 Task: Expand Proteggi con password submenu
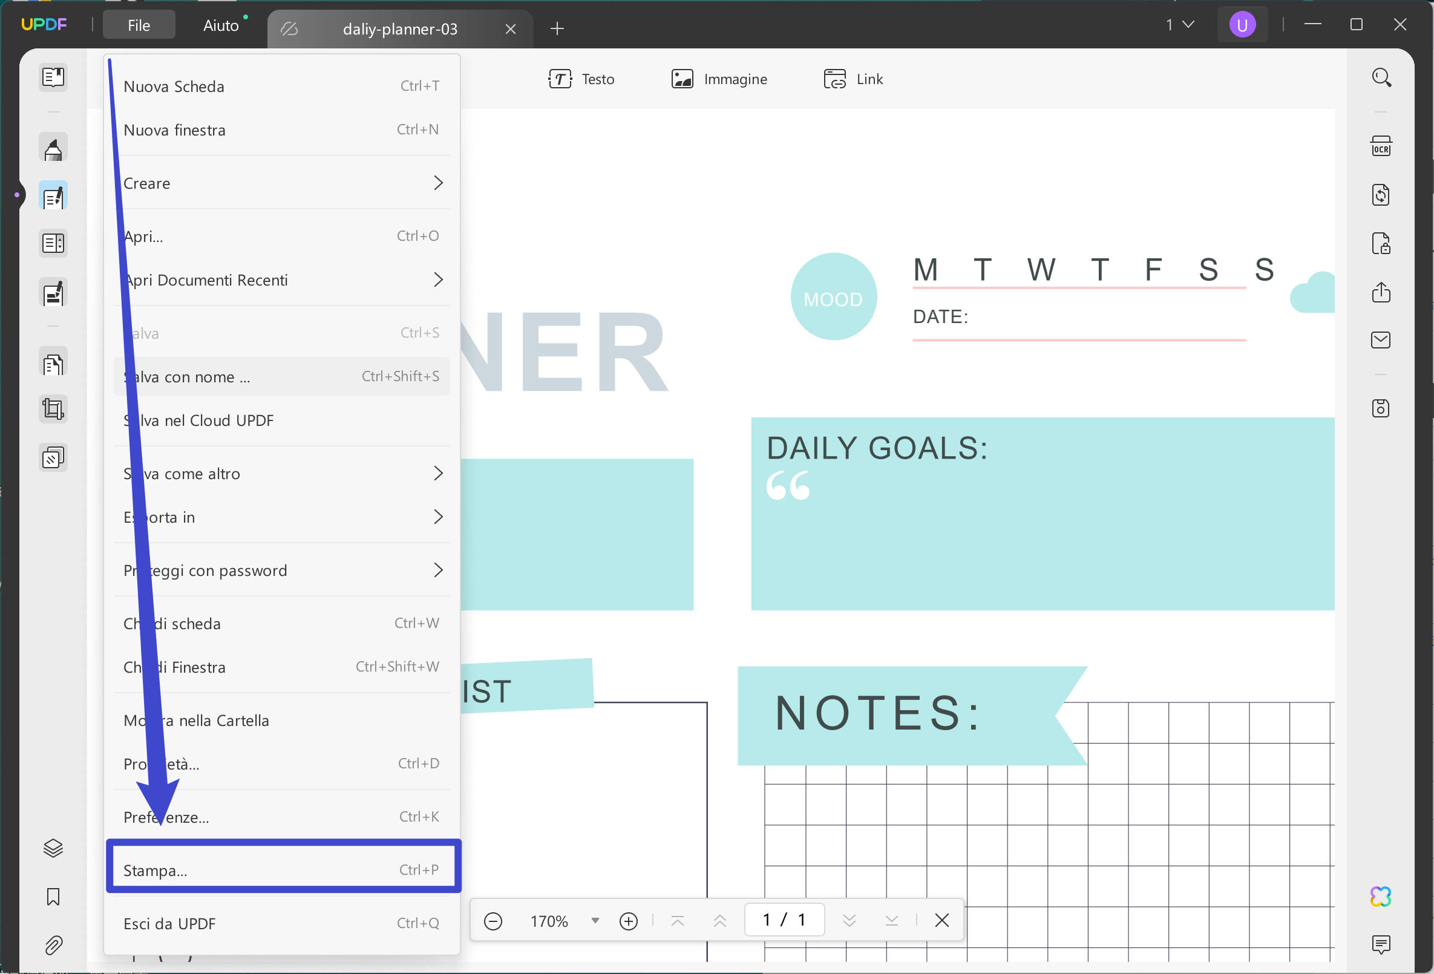[x=282, y=570]
